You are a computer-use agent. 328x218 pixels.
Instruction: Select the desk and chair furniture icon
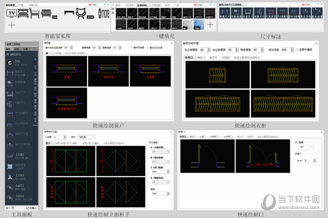[34, 13]
